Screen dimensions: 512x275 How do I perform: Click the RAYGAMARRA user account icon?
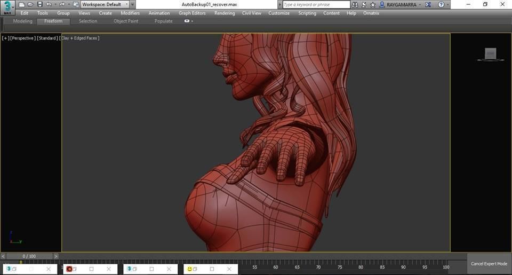pyautogui.click(x=382, y=5)
